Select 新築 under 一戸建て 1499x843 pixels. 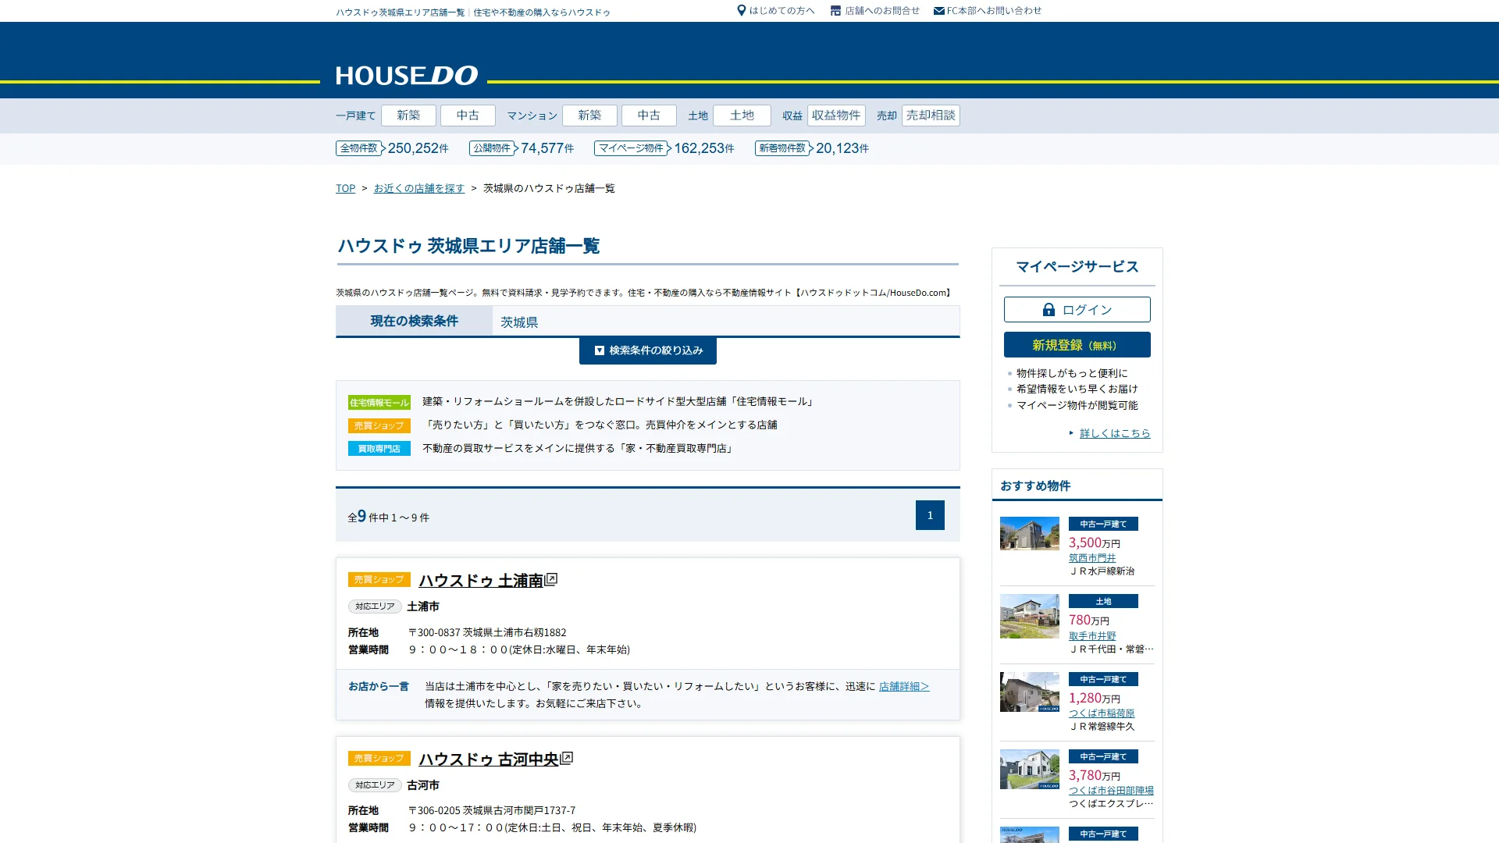(408, 116)
